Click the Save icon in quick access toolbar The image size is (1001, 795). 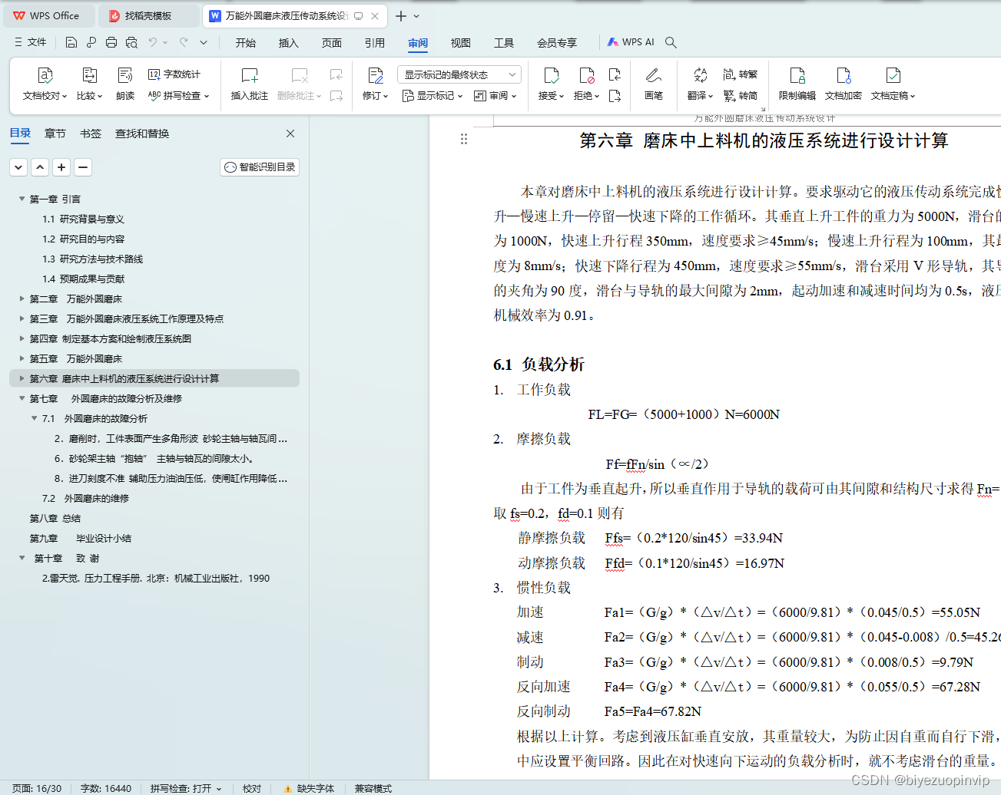pos(71,42)
